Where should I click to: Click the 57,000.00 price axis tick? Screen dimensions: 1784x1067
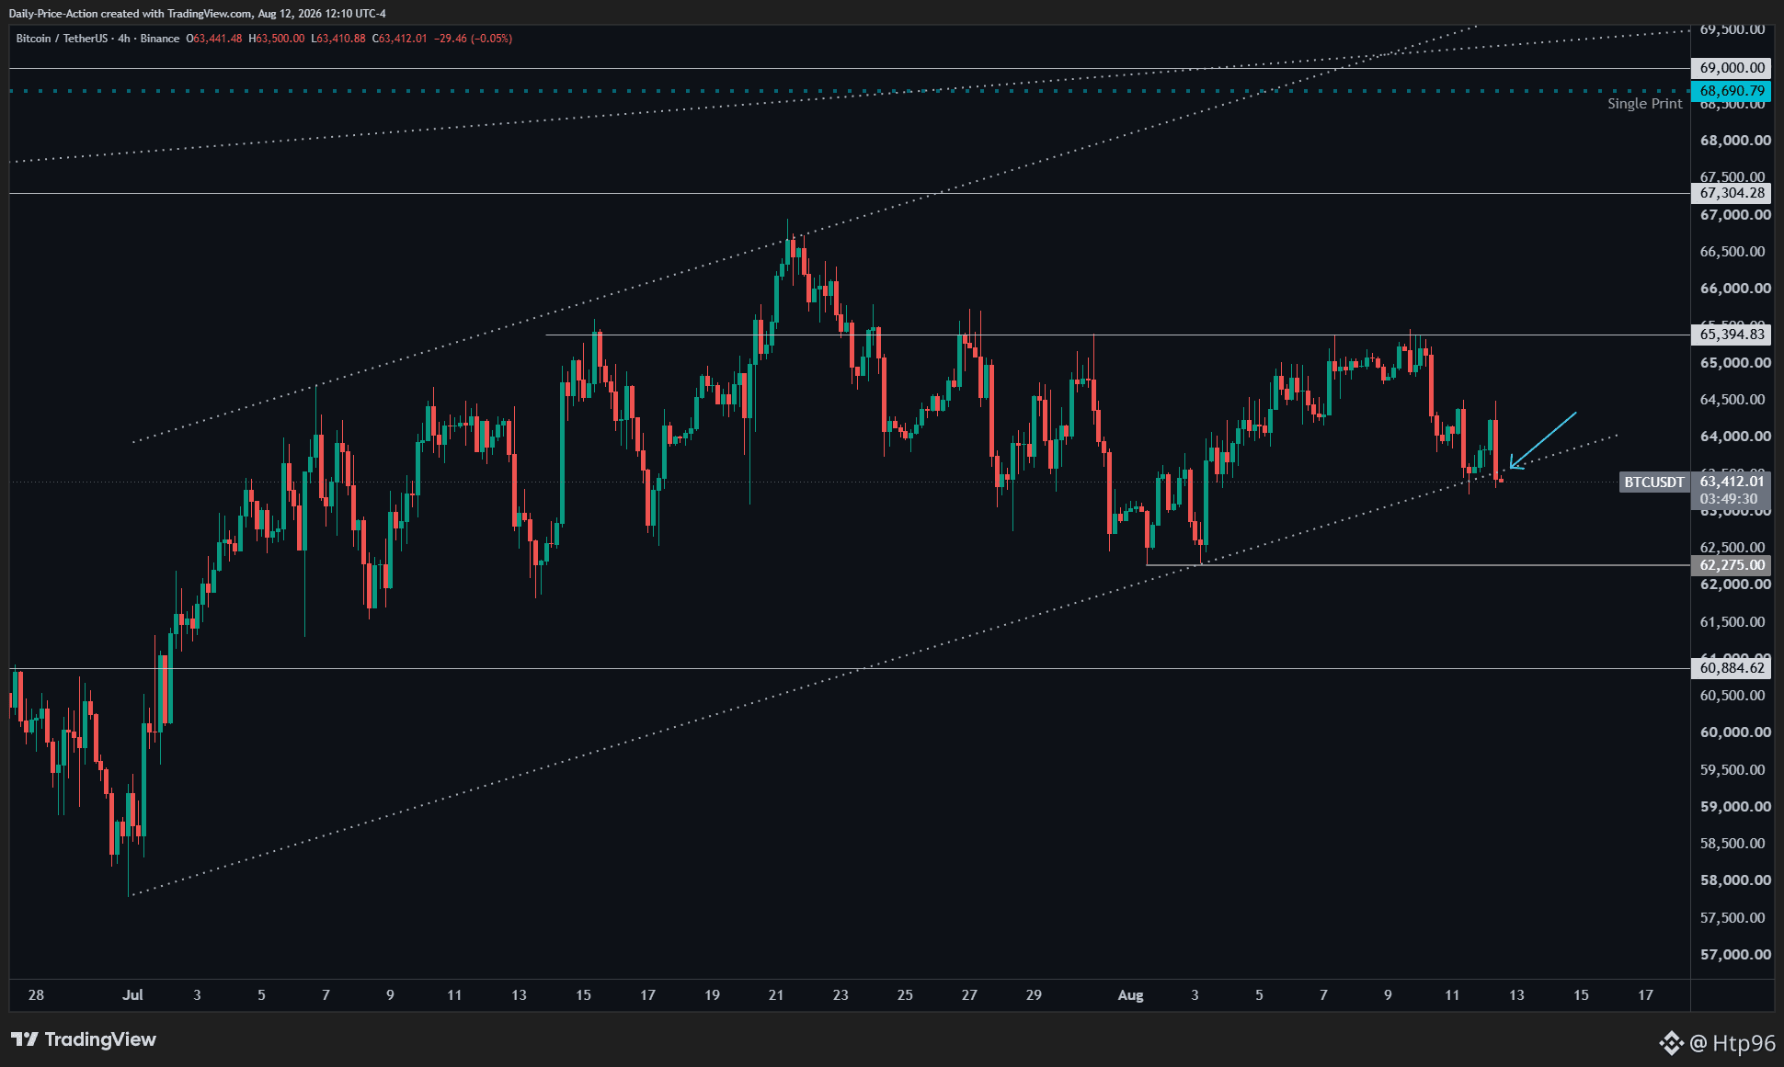[x=1735, y=955]
